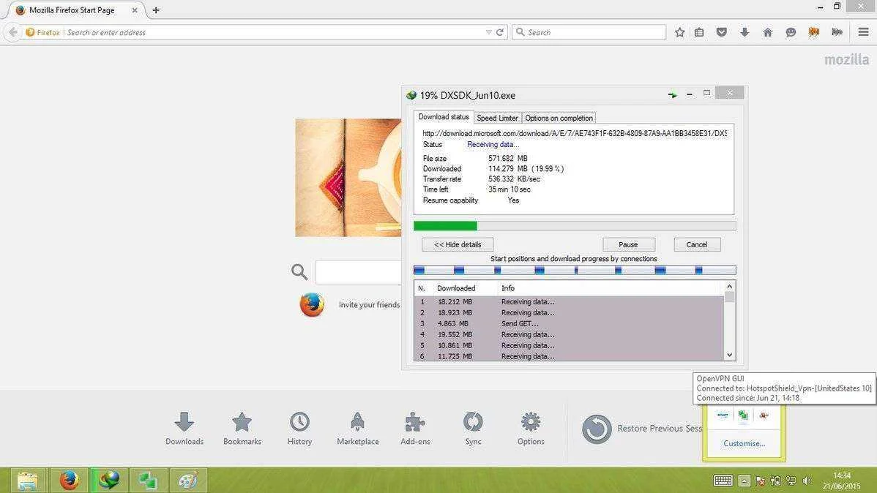Open File Explorer from taskbar
Screen dimensions: 877x493
point(28,480)
